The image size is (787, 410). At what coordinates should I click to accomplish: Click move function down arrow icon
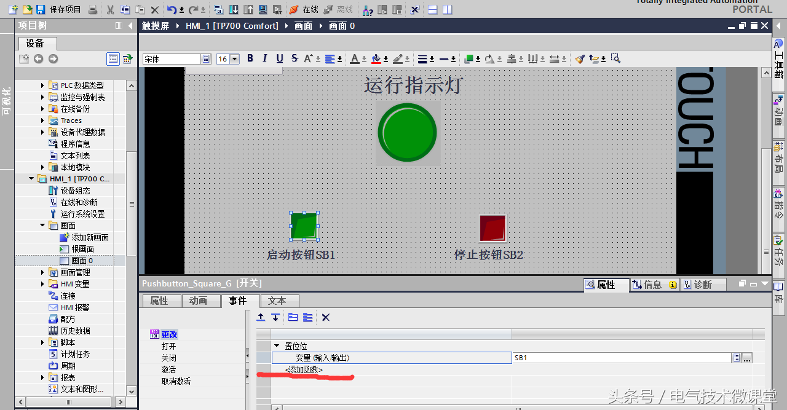click(x=275, y=317)
